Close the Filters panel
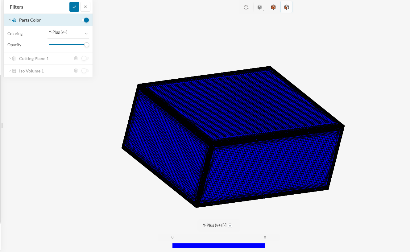410x252 pixels. [85, 7]
